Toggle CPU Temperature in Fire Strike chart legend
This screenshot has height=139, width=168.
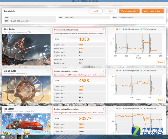click(148, 29)
